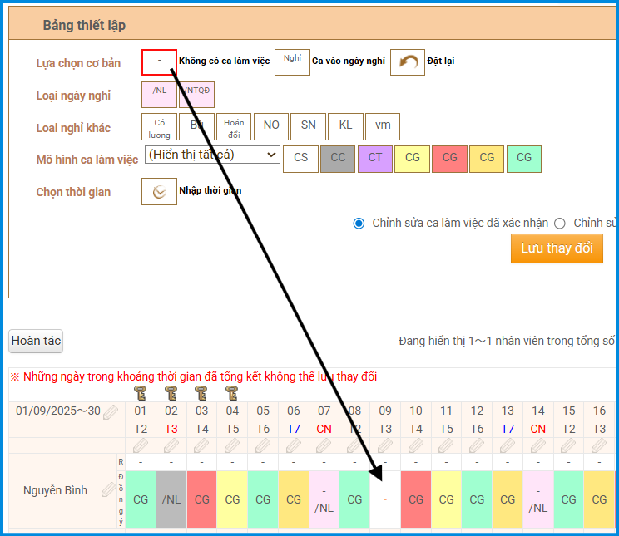Image resolution: width=619 pixels, height=536 pixels.
Task: Click the pencil icon beside Nguyễn Bình
Action: pyautogui.click(x=108, y=490)
